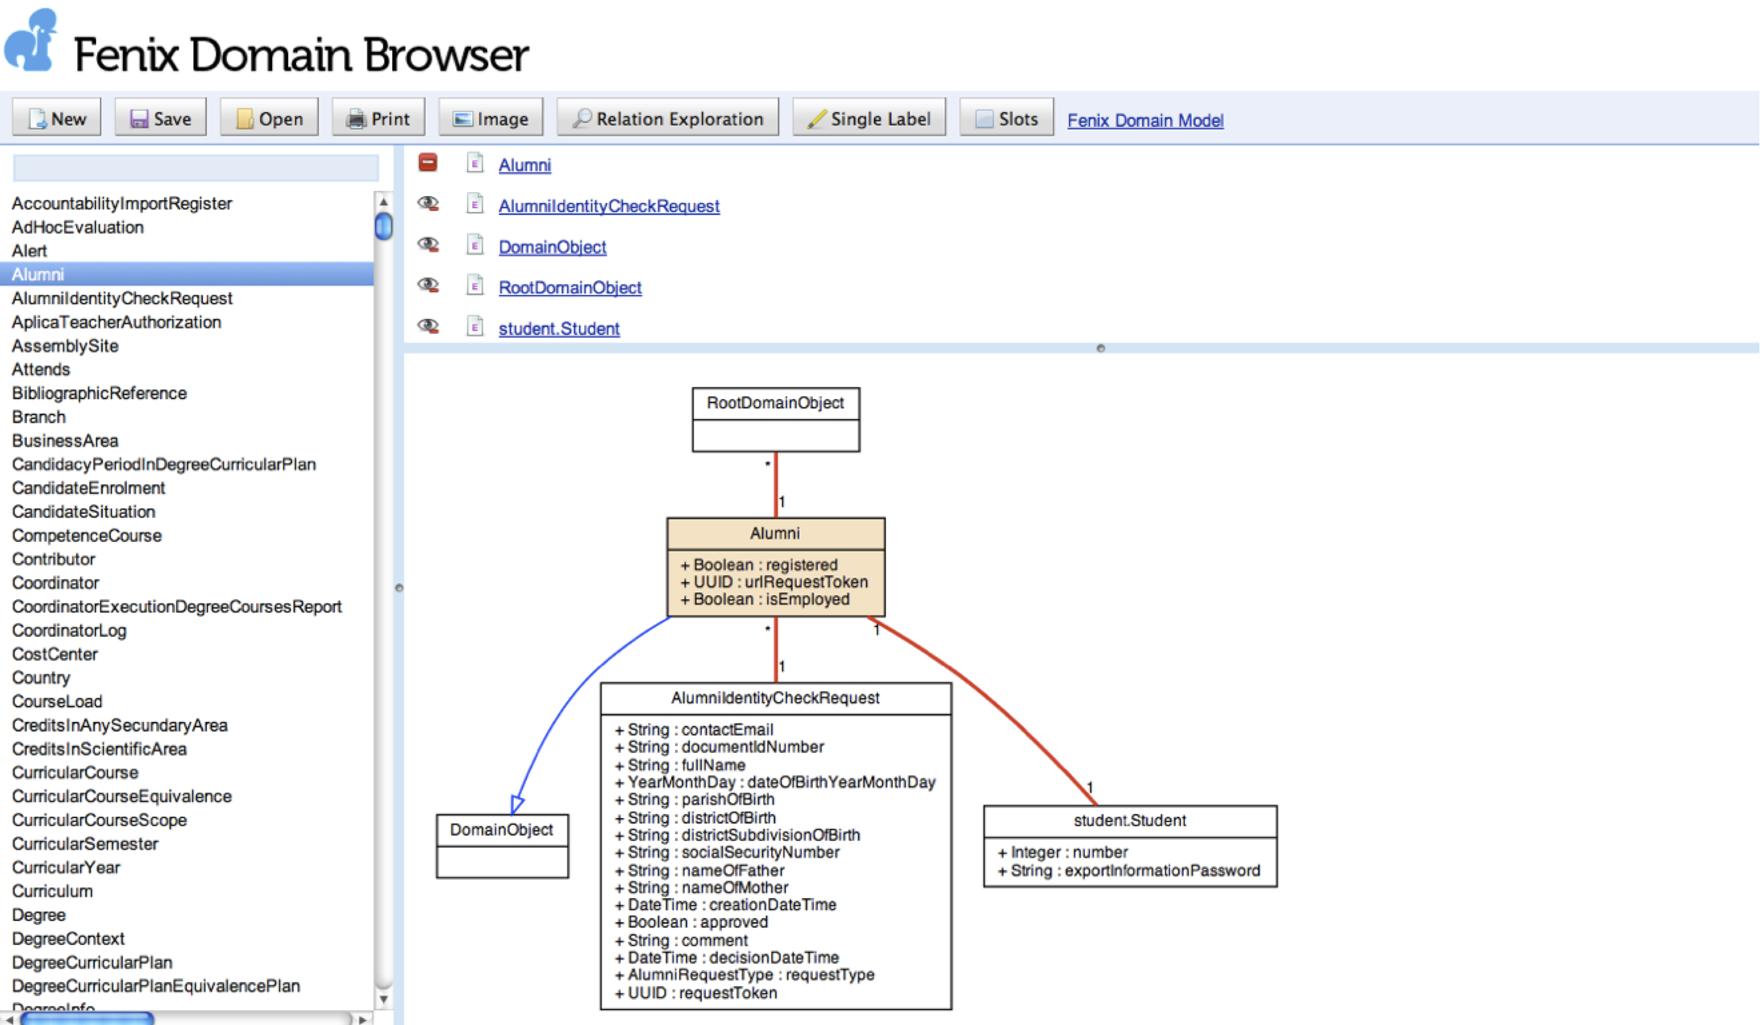1760x1025 pixels.
Task: Select DegreeCurricularPlanEquivalencePlan list entry
Action: pos(156,986)
